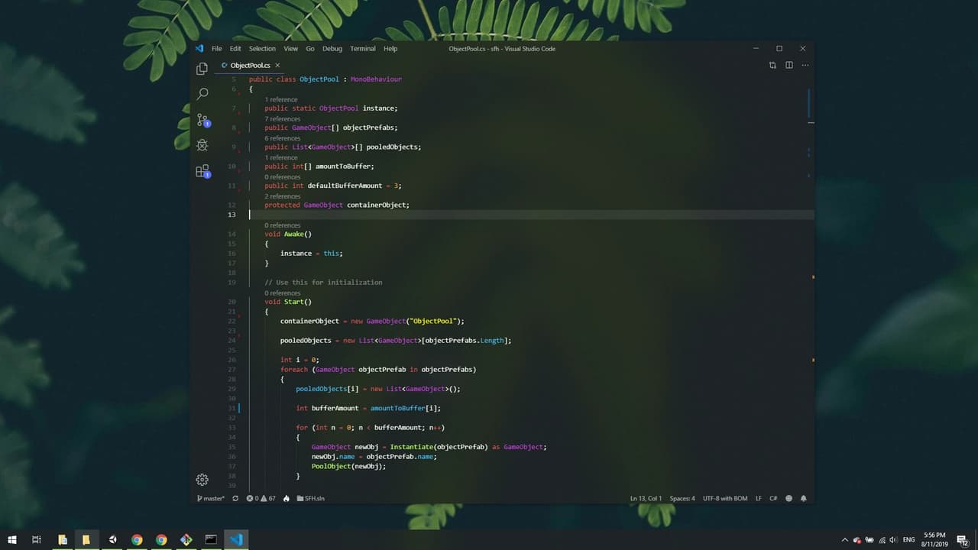This screenshot has height=550, width=978.
Task: Open the Source Control view
Action: pyautogui.click(x=202, y=120)
